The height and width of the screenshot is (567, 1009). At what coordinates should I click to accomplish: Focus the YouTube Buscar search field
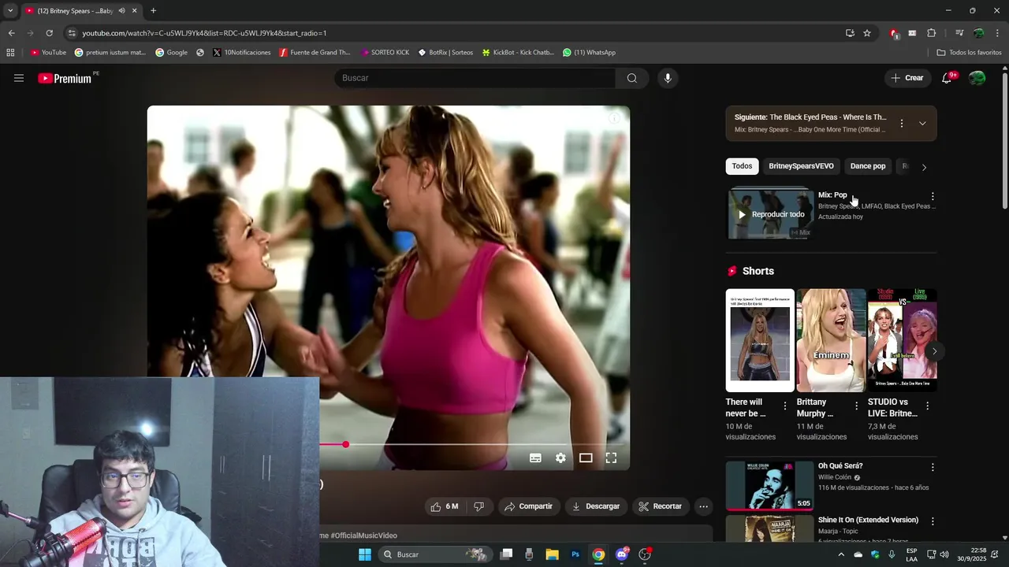pyautogui.click(x=475, y=78)
